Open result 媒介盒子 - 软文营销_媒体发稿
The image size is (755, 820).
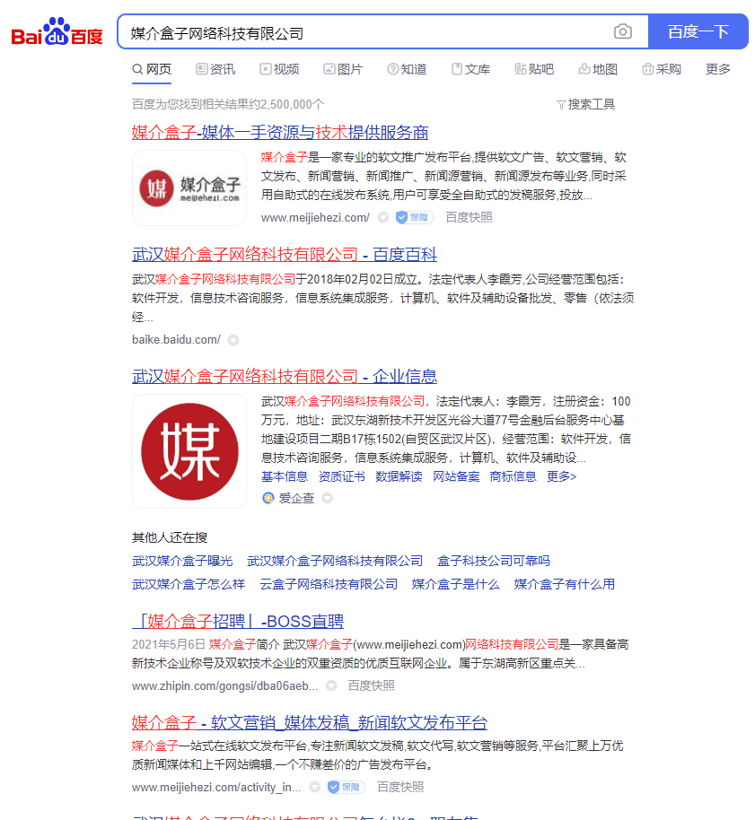click(x=309, y=723)
